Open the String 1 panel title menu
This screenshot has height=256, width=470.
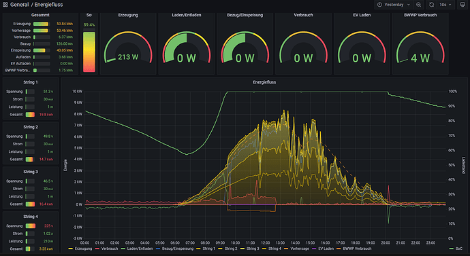[x=31, y=82]
